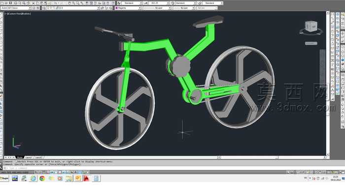Click the Match Properties icon
345x193 pixels.
(46, 3)
